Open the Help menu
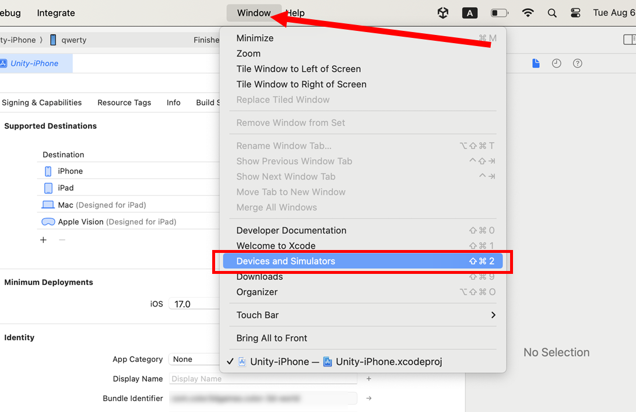The width and height of the screenshot is (636, 412). coord(296,13)
